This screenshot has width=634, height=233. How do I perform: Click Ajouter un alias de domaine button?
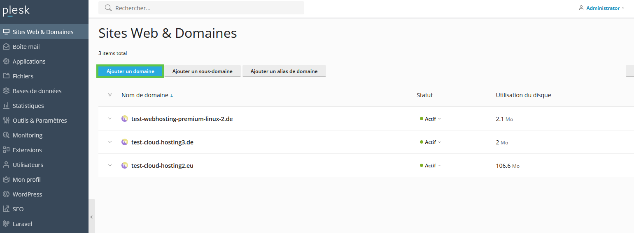tap(284, 71)
